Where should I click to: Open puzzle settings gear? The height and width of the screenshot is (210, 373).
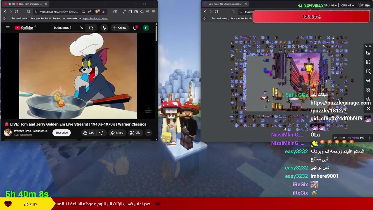click(x=368, y=99)
